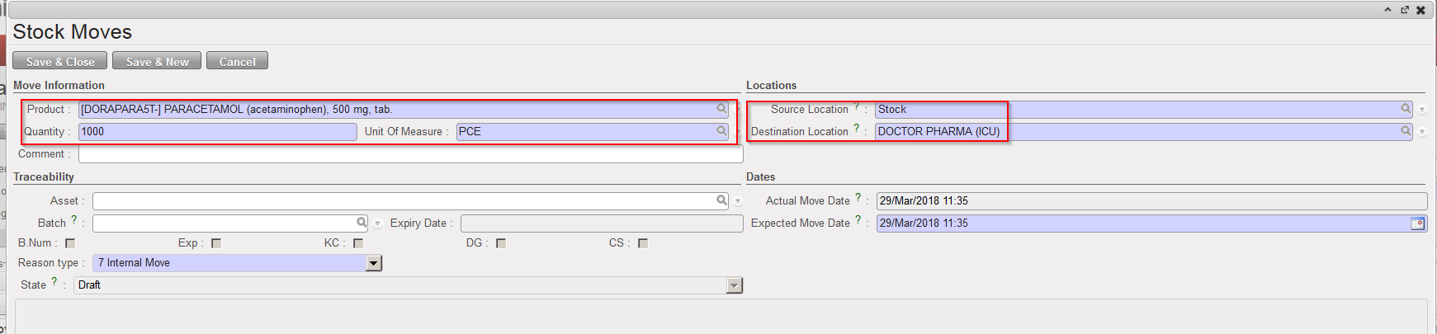Collapse dialog with the up-arrow icon
The height and width of the screenshot is (334, 1437).
pyautogui.click(x=1387, y=10)
